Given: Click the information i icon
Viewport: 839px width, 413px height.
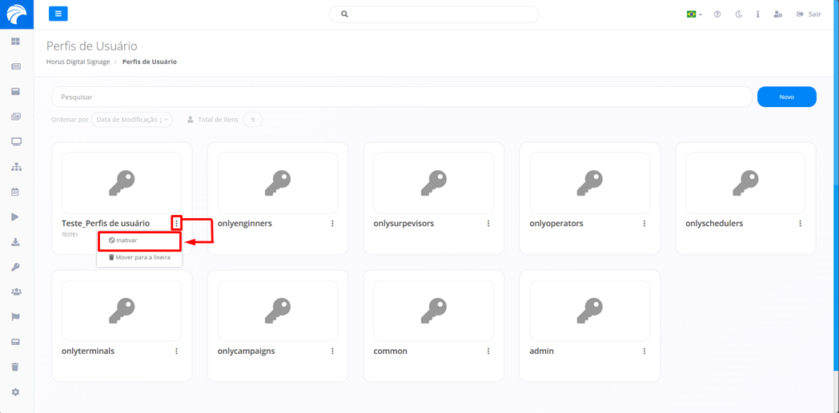Looking at the screenshot, I should click(757, 14).
